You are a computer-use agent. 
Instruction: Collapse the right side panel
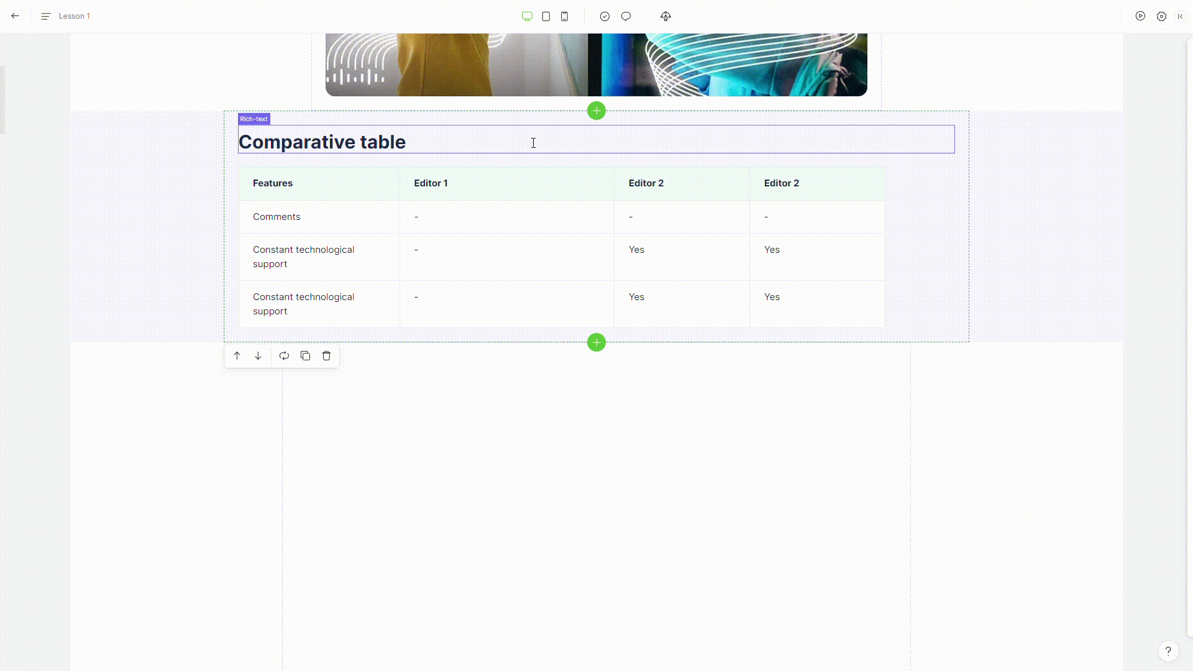pyautogui.click(x=1180, y=16)
